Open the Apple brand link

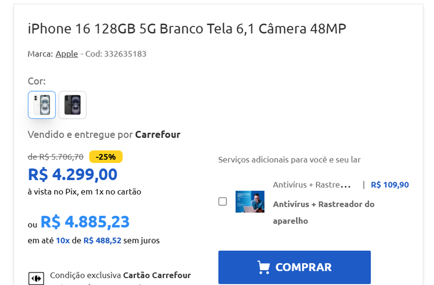click(x=67, y=54)
